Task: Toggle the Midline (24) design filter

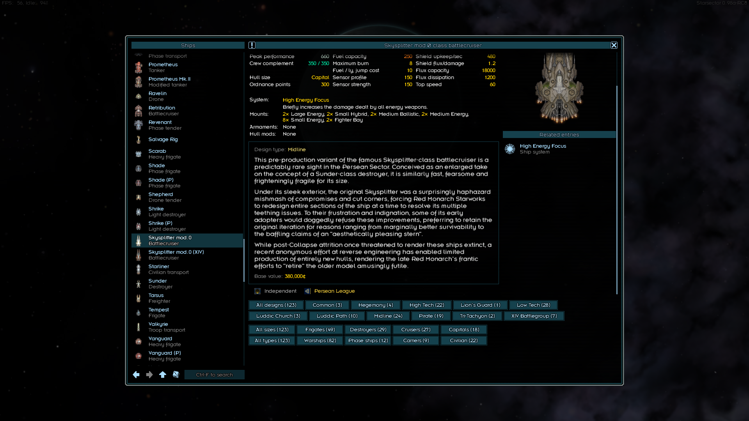Action: point(388,316)
